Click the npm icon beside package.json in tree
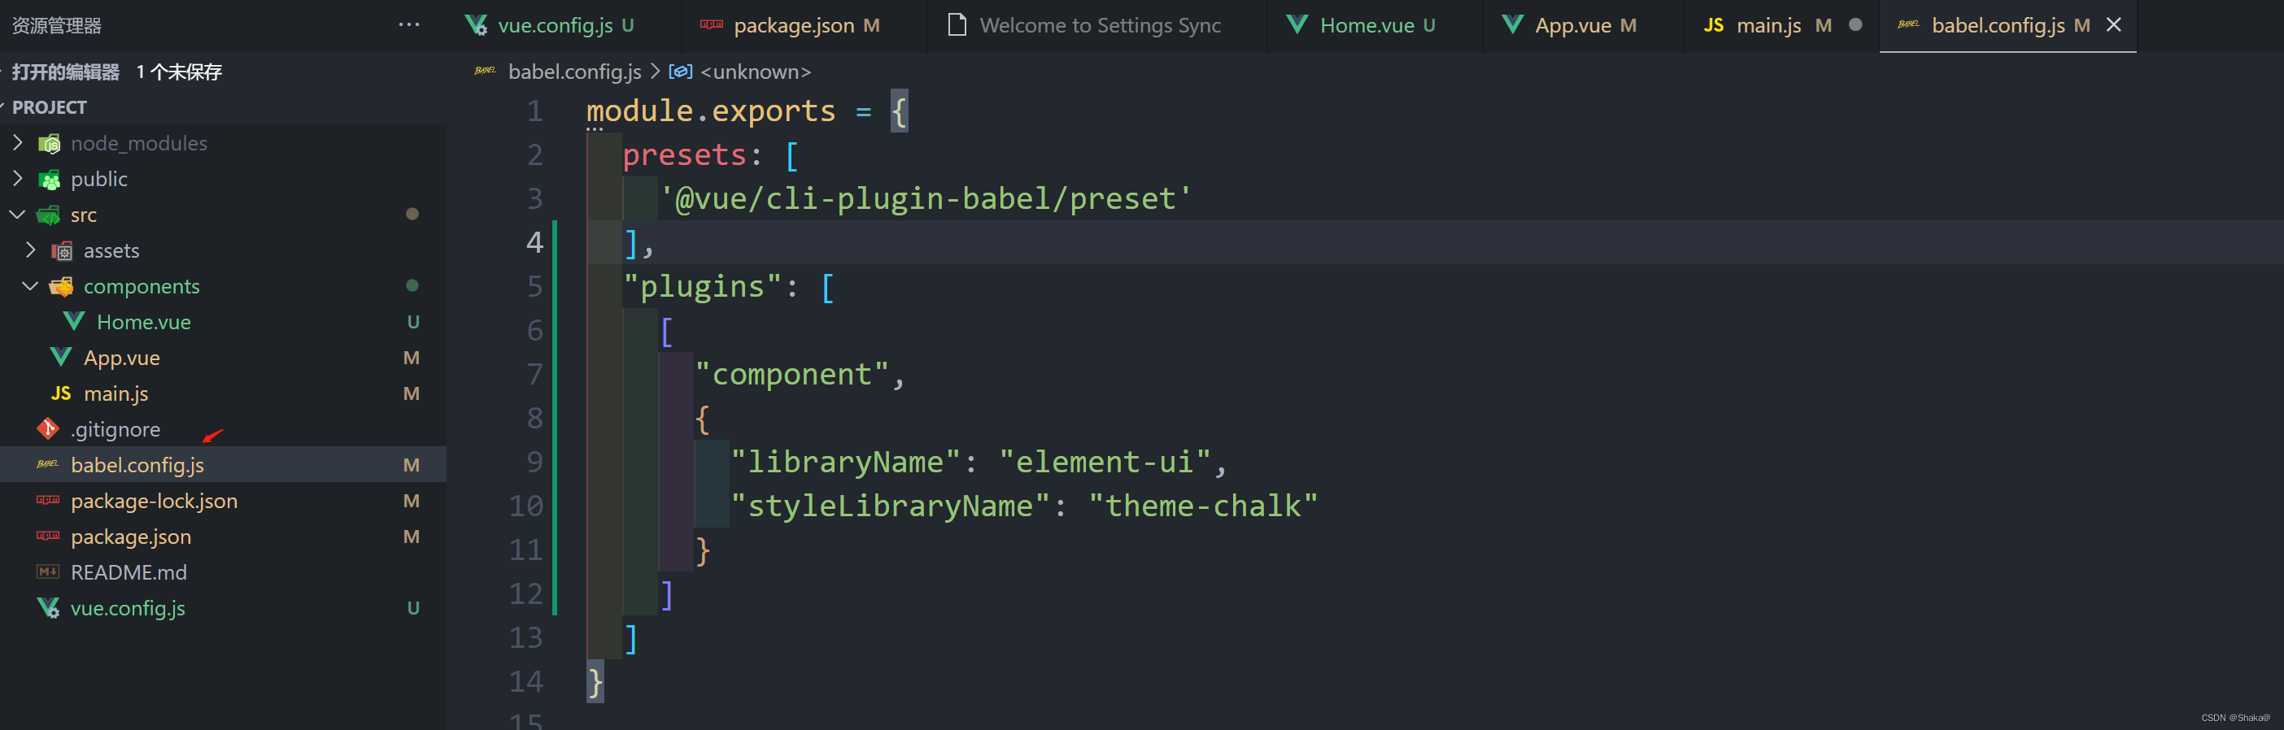 (48, 535)
